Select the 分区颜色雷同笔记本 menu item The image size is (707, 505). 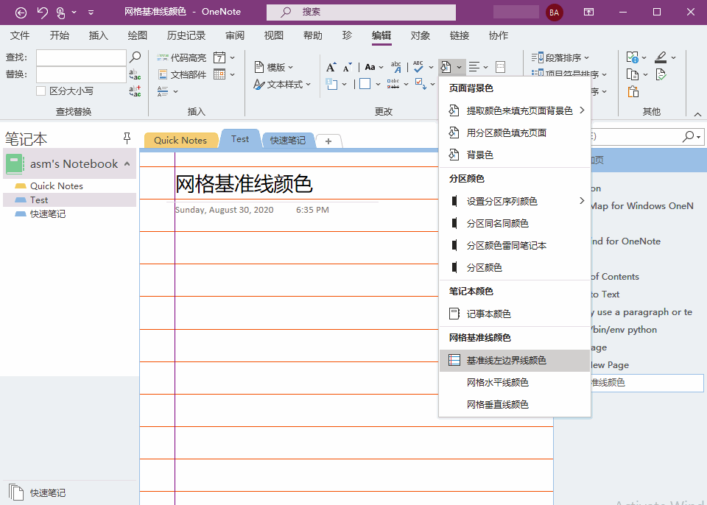[515, 245]
